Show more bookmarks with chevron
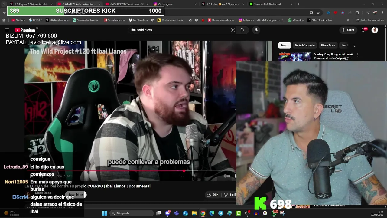The width and height of the screenshot is (387, 218). (x=348, y=20)
